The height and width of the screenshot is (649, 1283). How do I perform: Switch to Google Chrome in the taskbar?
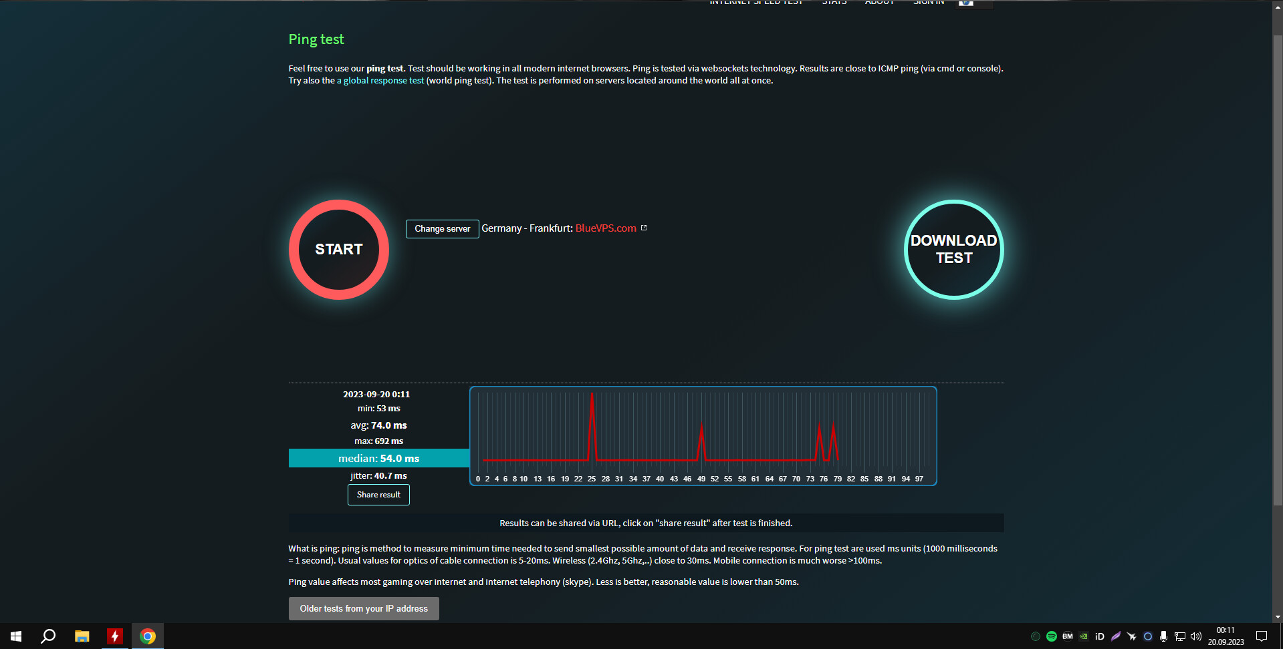pos(148,636)
